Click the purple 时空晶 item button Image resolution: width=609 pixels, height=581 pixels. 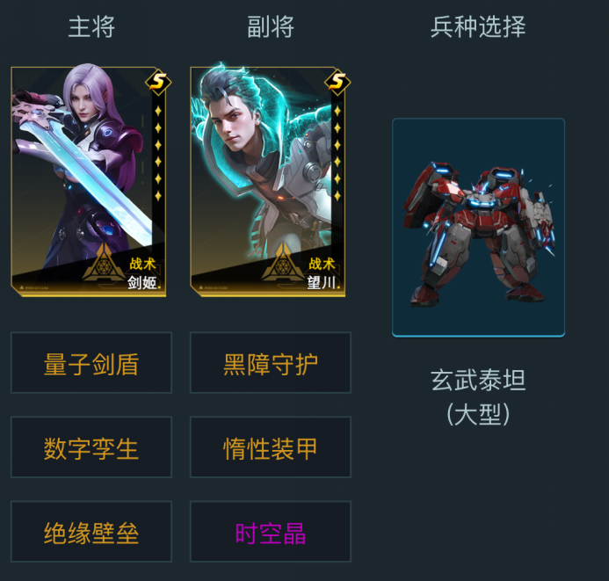(271, 531)
